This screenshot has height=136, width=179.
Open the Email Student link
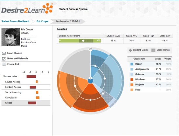pyautogui.click(x=14, y=53)
